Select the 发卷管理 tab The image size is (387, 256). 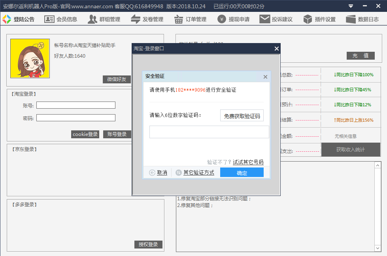click(x=153, y=19)
